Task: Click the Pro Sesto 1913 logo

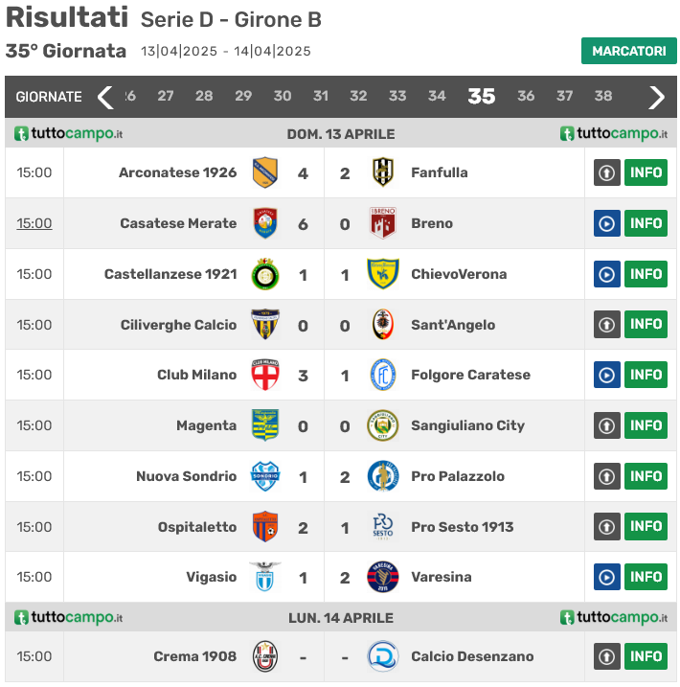Action: coord(383,527)
